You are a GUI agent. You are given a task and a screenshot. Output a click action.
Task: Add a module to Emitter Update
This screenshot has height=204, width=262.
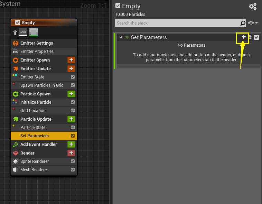point(71,68)
